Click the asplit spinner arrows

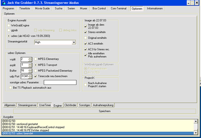[x=30, y=65]
